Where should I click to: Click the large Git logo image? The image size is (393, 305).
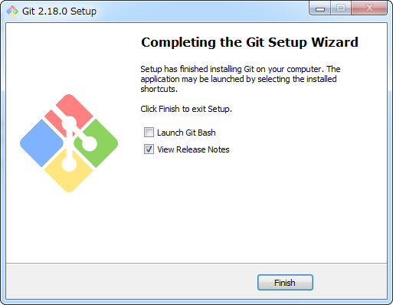[69, 143]
